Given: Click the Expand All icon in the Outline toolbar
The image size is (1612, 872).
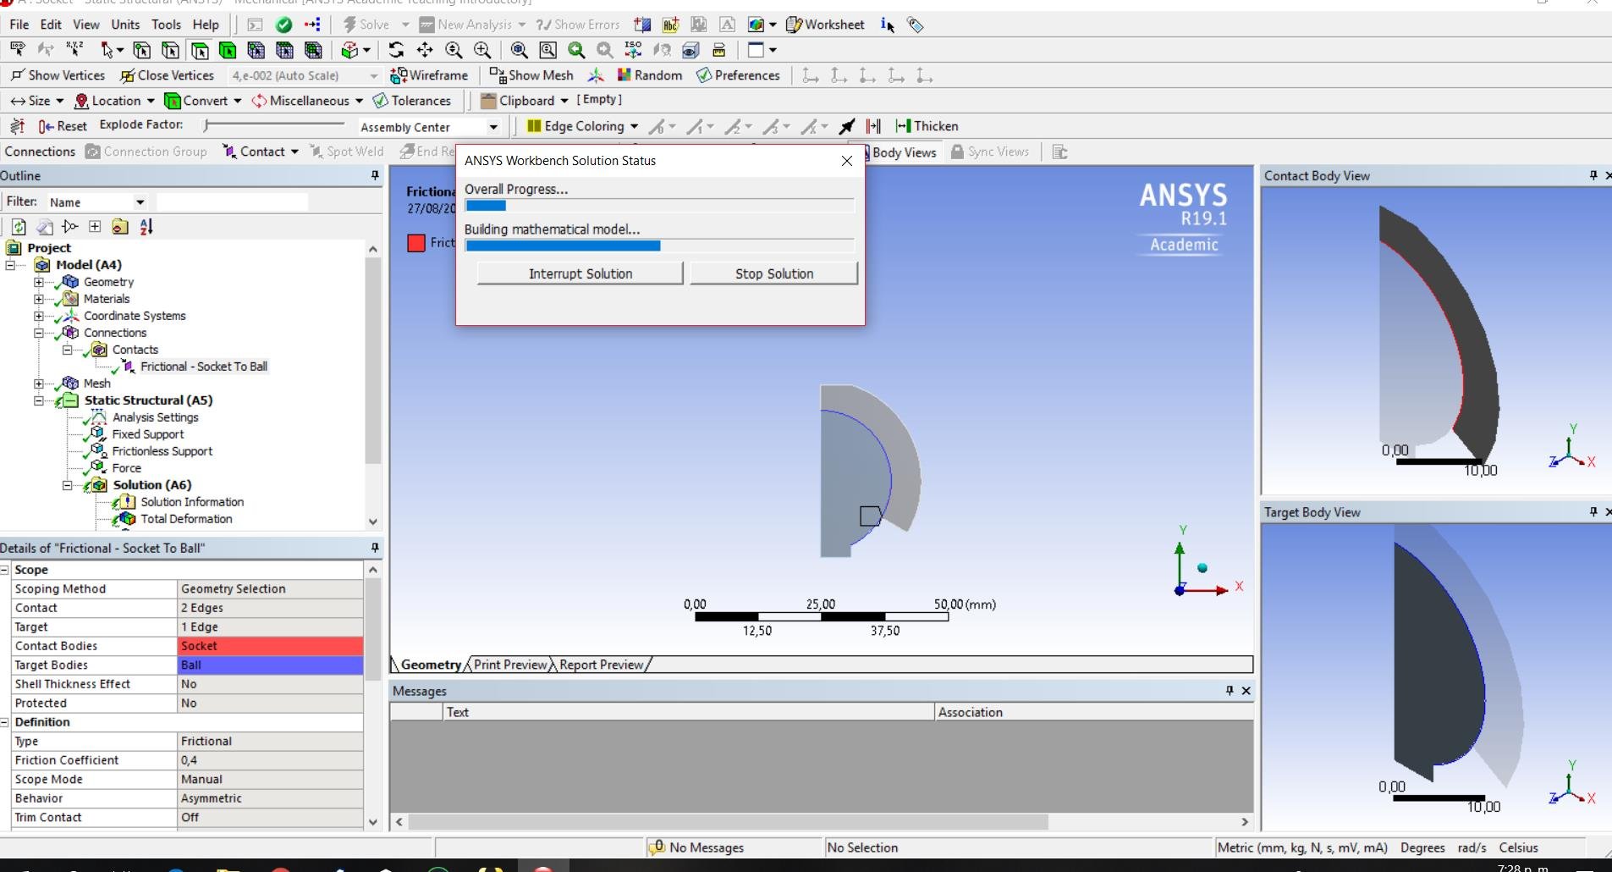Looking at the screenshot, I should click(95, 227).
